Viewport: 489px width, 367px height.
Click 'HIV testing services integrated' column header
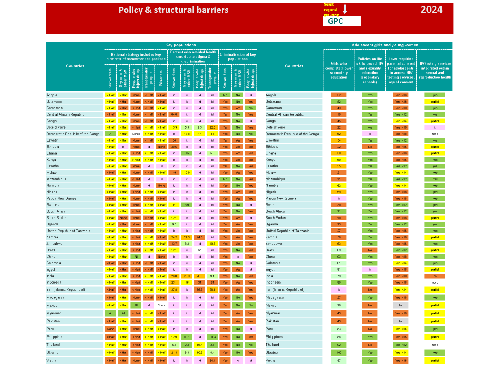[x=435, y=70]
